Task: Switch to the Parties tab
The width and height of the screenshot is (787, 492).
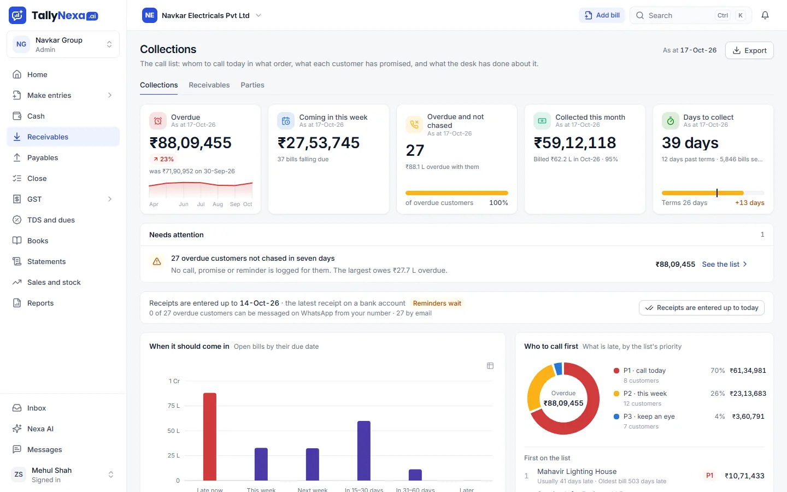Action: click(252, 85)
